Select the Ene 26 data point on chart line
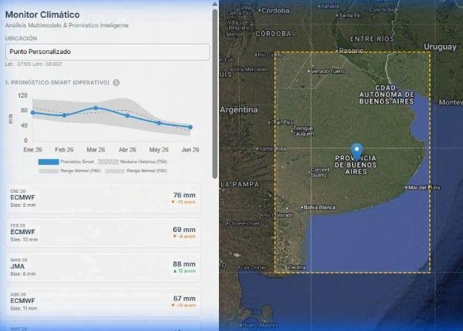Viewport: 463px width, 331px height. click(x=33, y=113)
